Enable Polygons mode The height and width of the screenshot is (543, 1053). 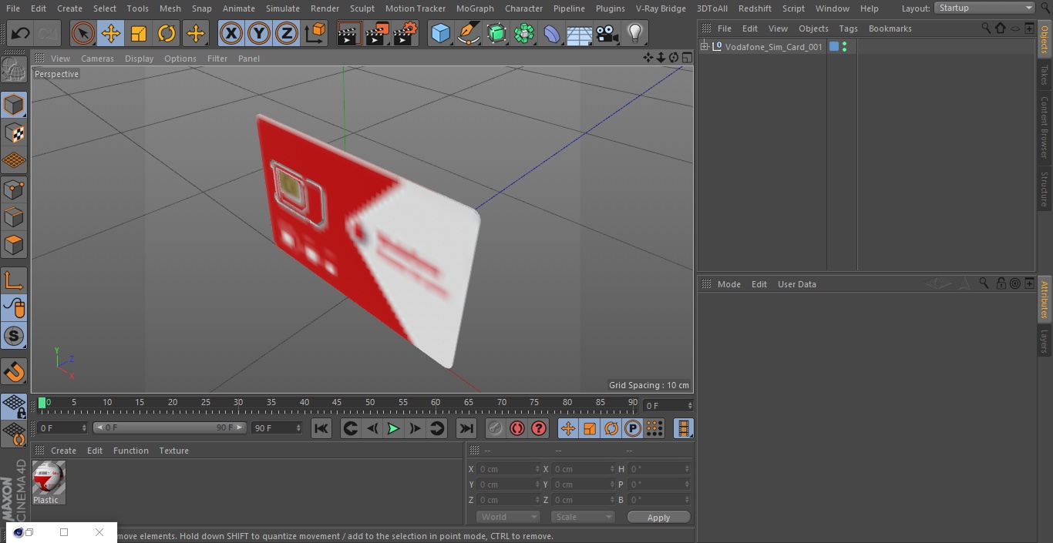(14, 245)
